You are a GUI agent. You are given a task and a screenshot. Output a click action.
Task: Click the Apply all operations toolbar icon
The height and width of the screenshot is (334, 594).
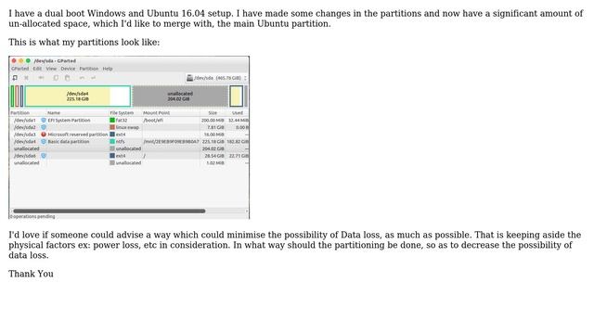(x=93, y=78)
